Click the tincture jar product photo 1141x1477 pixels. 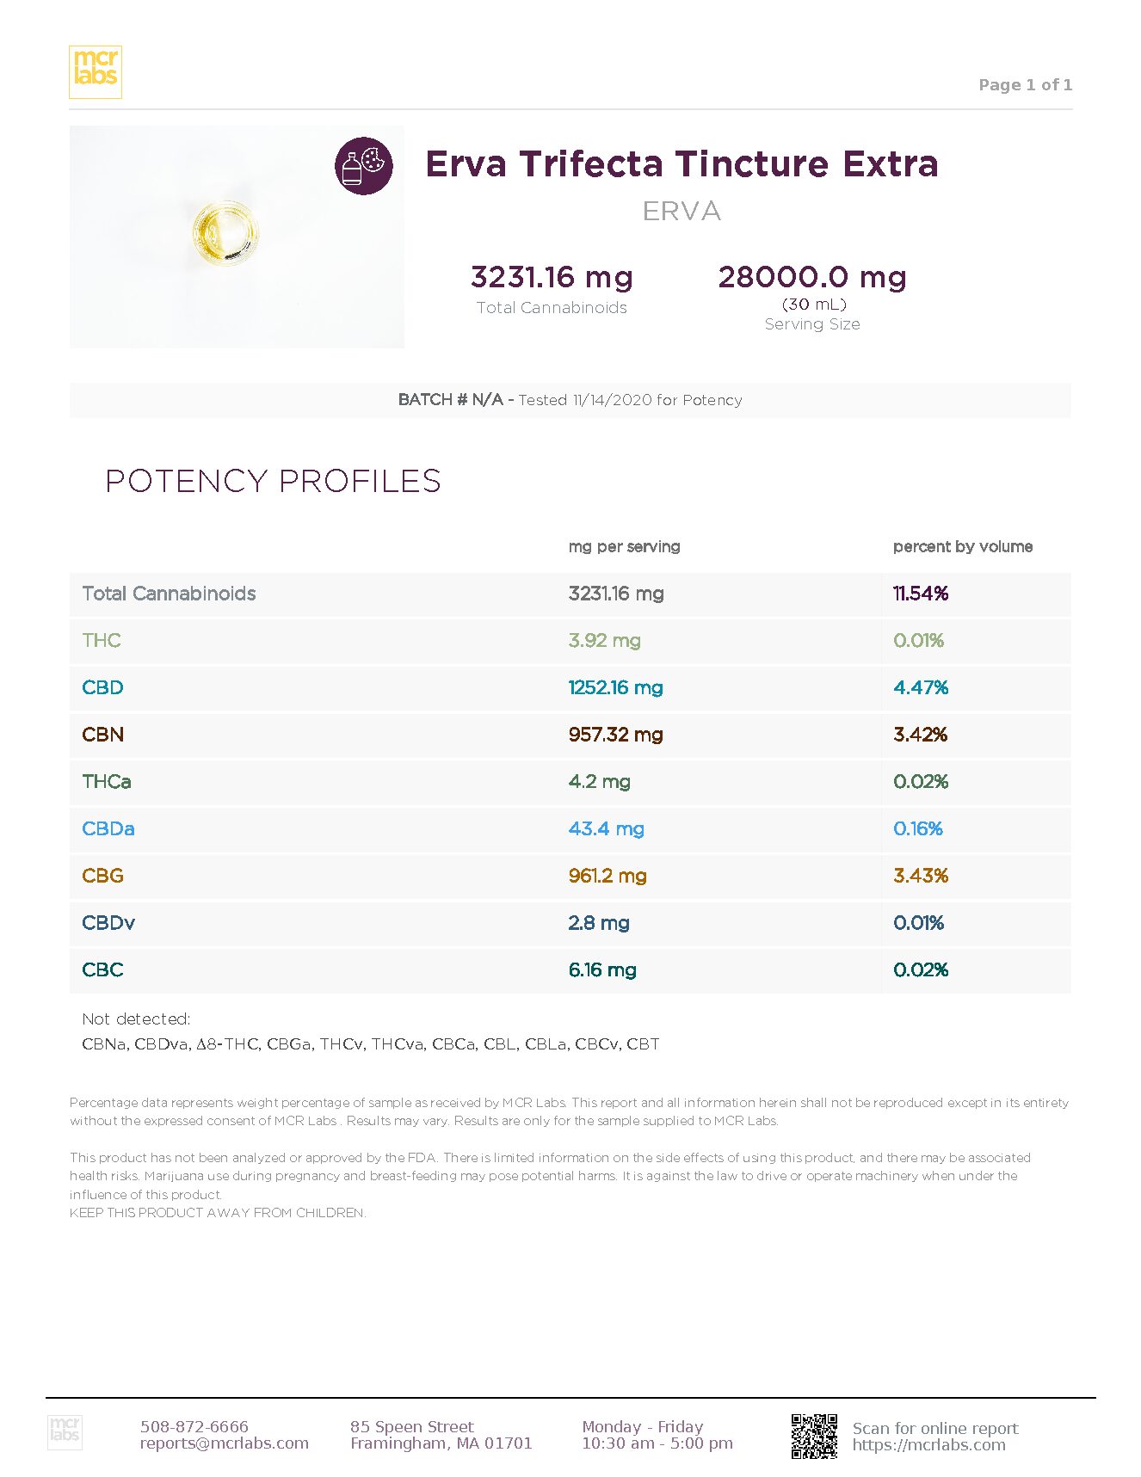(225, 231)
